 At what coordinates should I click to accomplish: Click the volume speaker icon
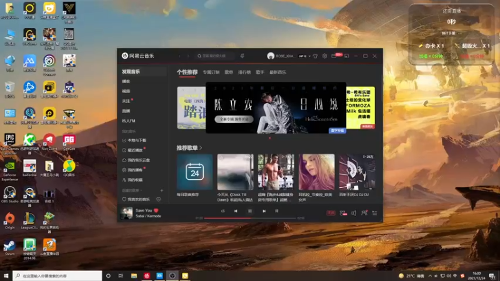pyautogui.click(x=354, y=213)
